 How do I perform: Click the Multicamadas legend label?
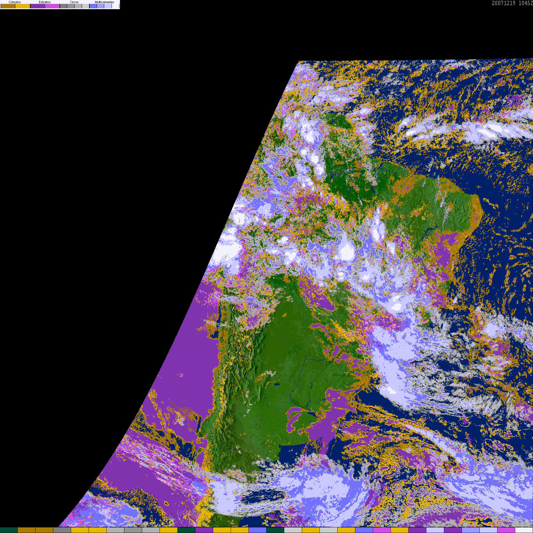[x=105, y=2]
